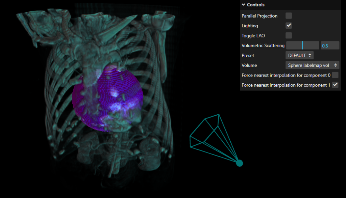Enable the Parallel Projection checkbox

pos(289,16)
